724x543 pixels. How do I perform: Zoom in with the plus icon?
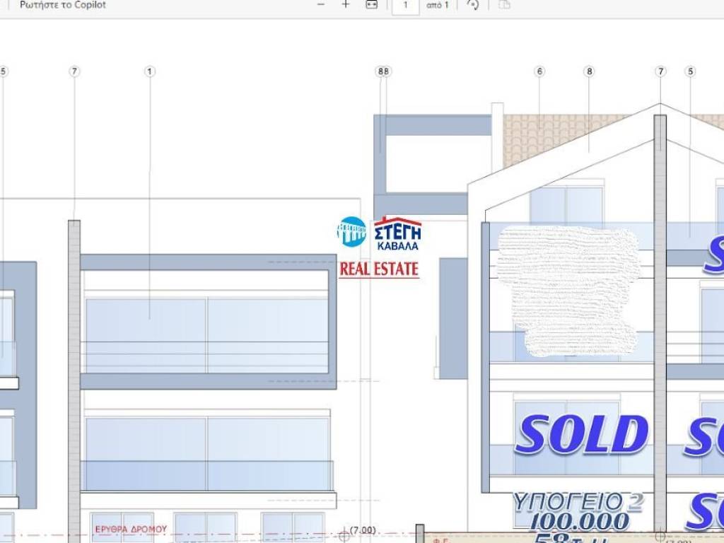346,5
